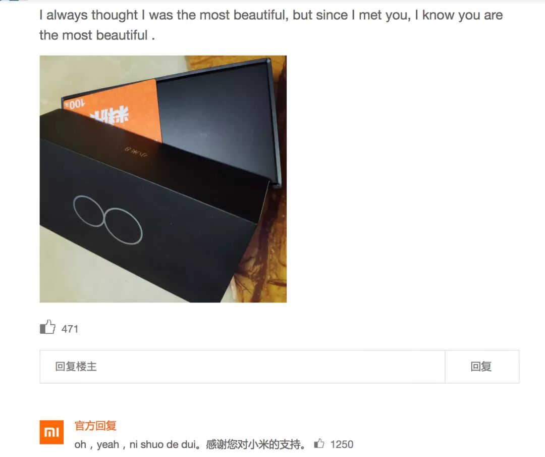Viewport: 545px width, 457px height.
Task: Click the 官方回复 official reply label
Action: tap(95, 425)
